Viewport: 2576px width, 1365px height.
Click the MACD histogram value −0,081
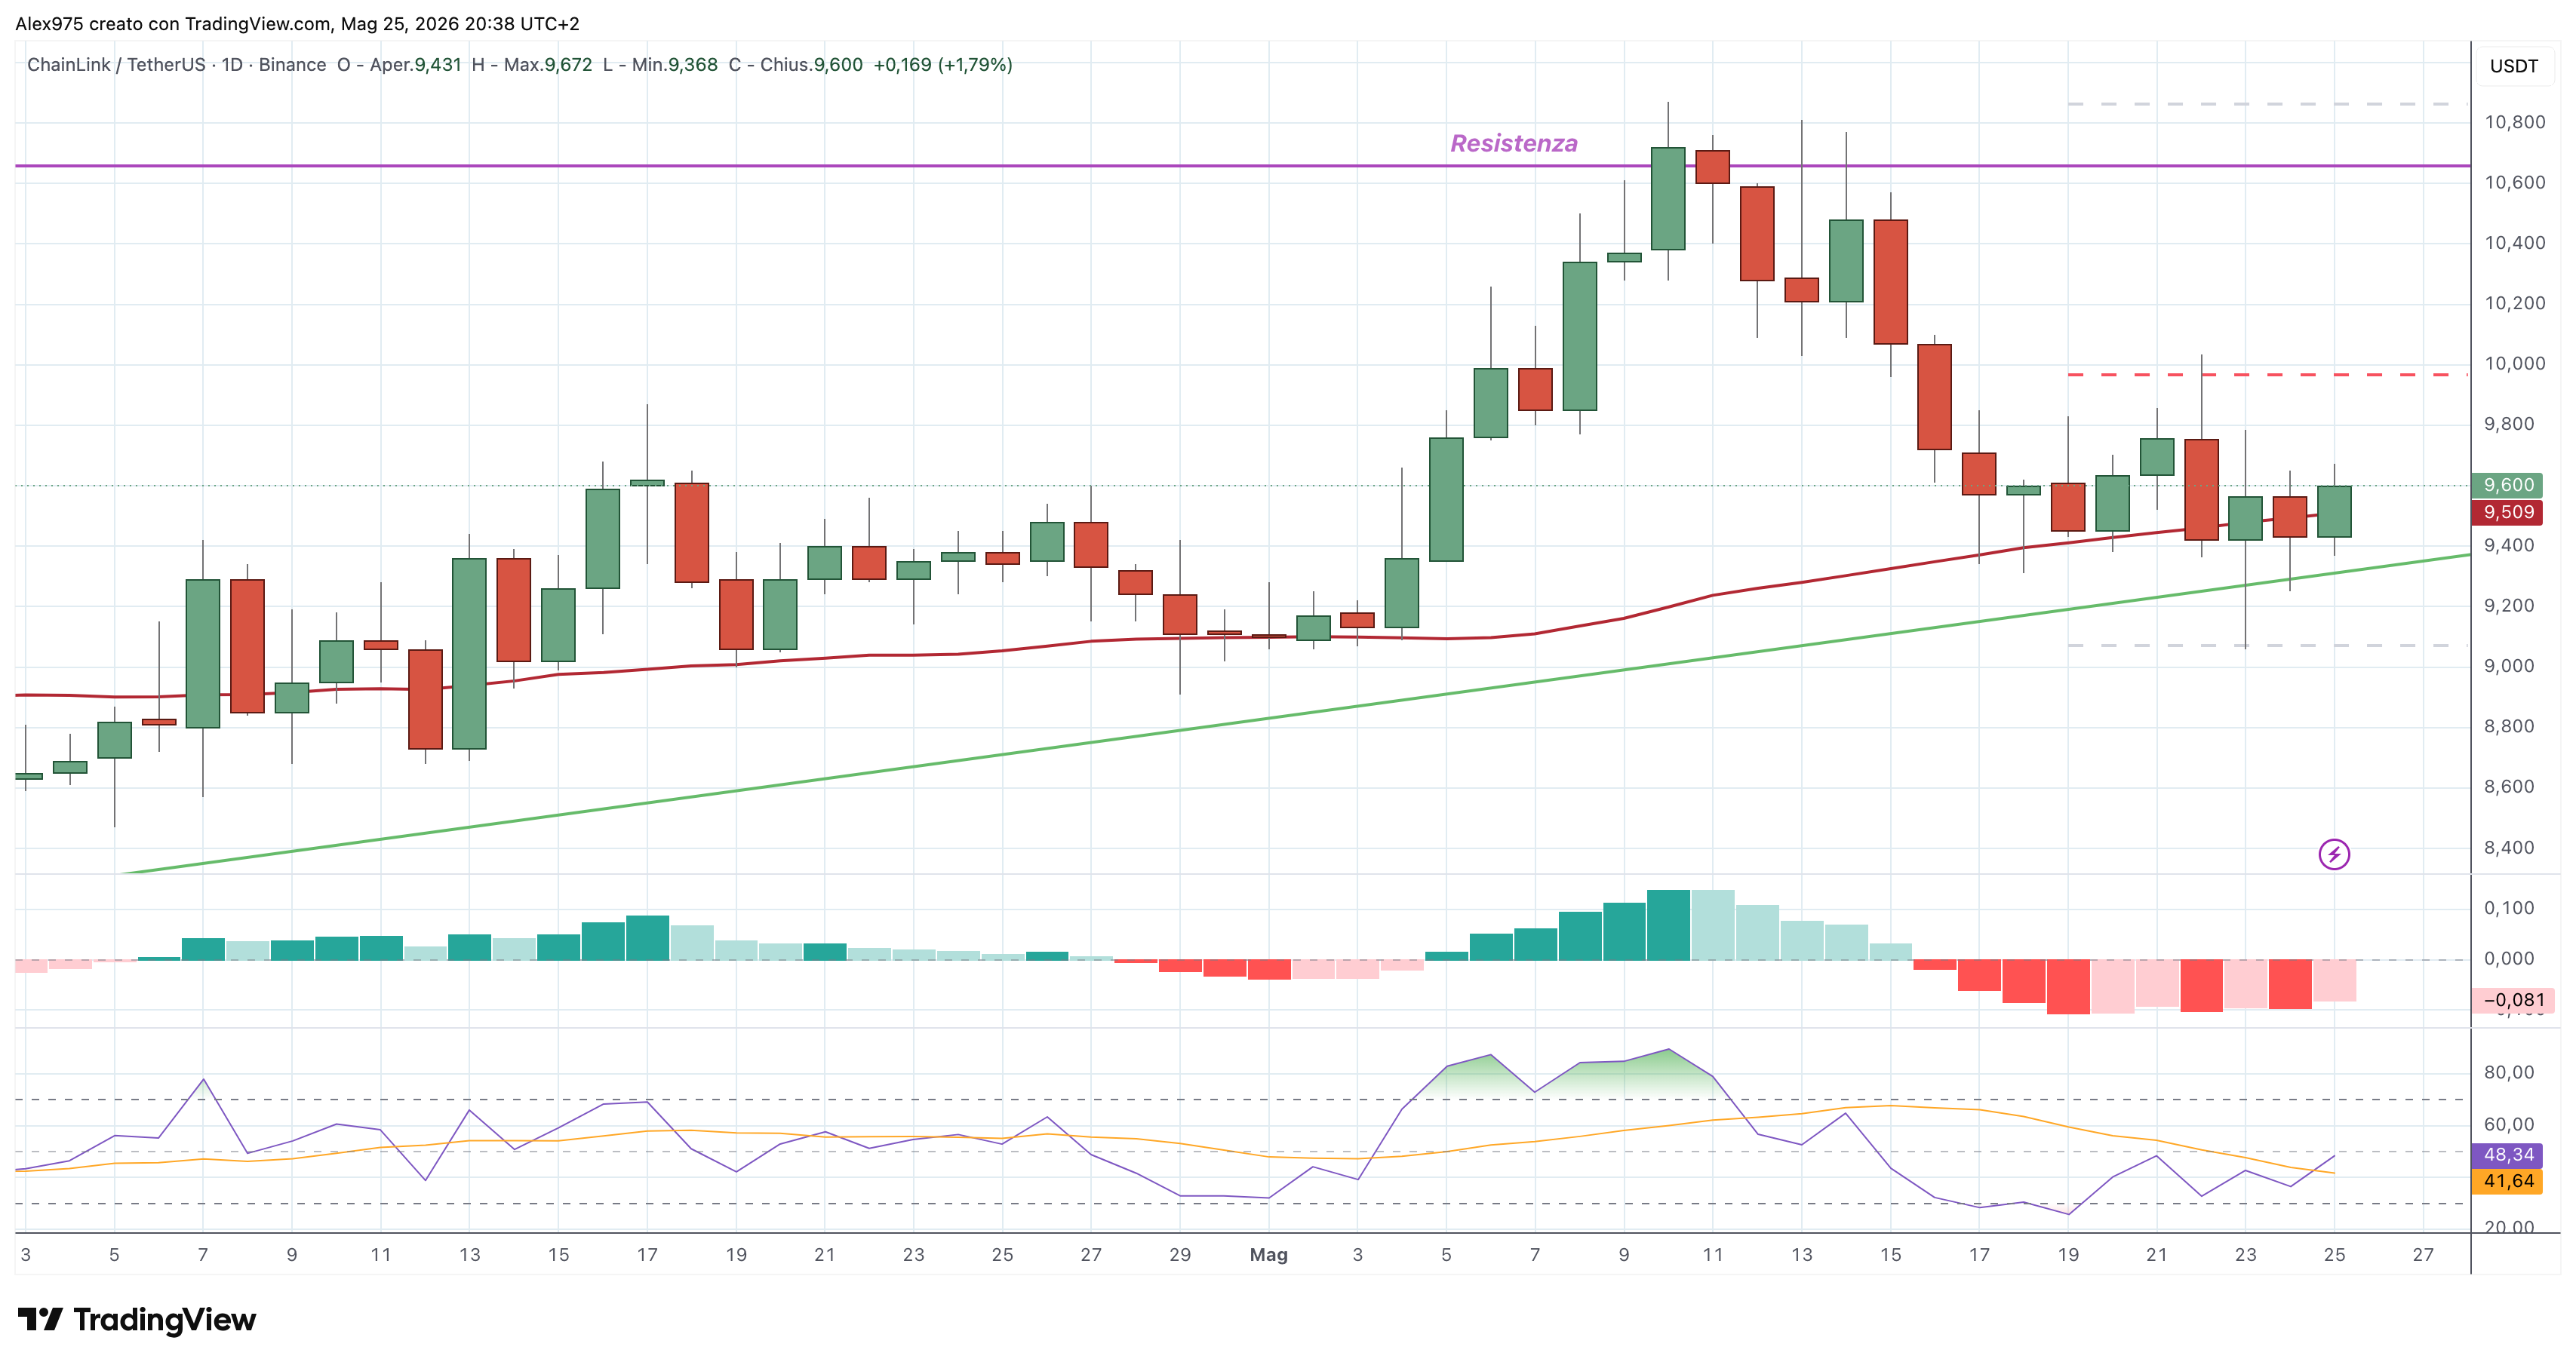[x=2513, y=1000]
